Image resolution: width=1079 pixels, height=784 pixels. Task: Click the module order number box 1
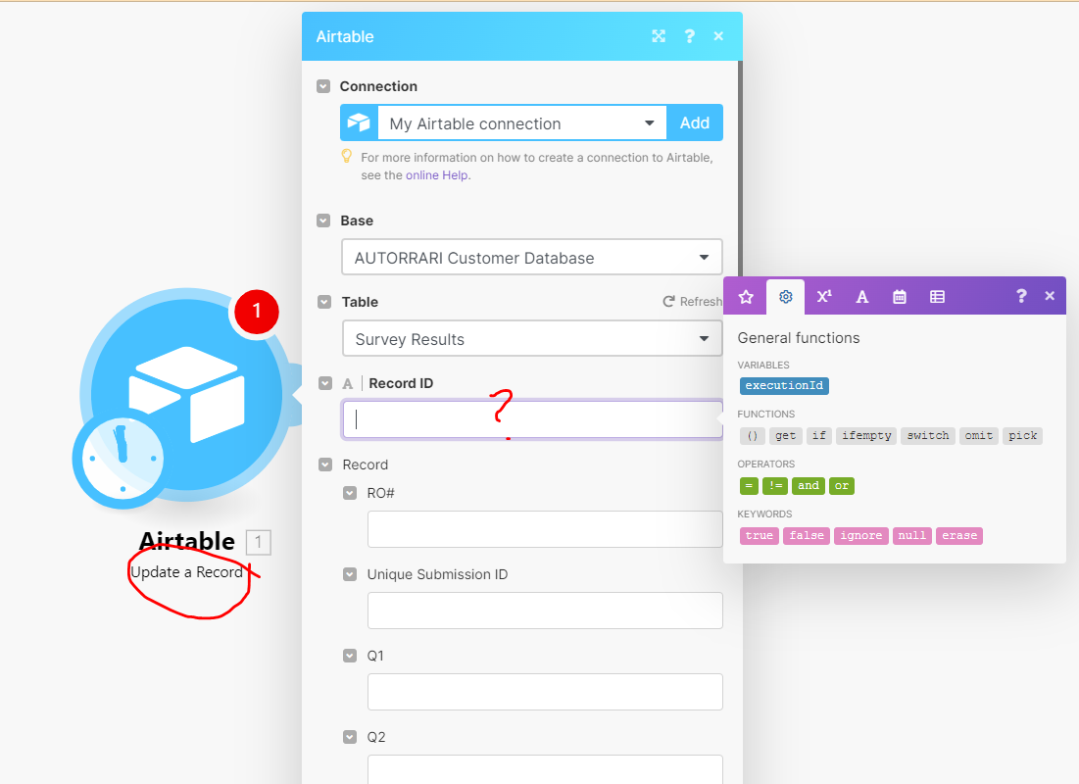[x=258, y=542]
